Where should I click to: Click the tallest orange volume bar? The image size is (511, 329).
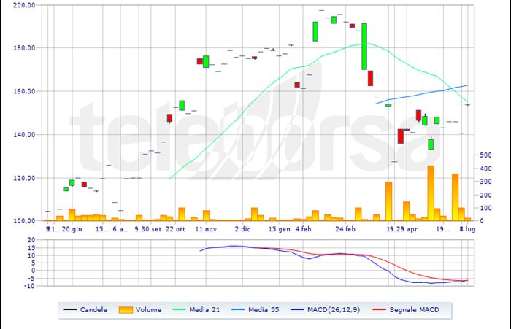click(x=431, y=193)
